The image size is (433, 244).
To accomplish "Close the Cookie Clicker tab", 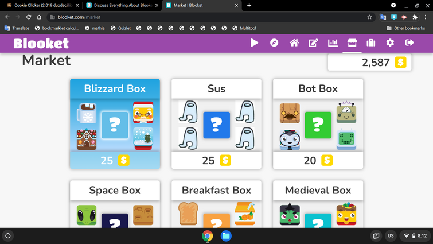I will coord(77,5).
